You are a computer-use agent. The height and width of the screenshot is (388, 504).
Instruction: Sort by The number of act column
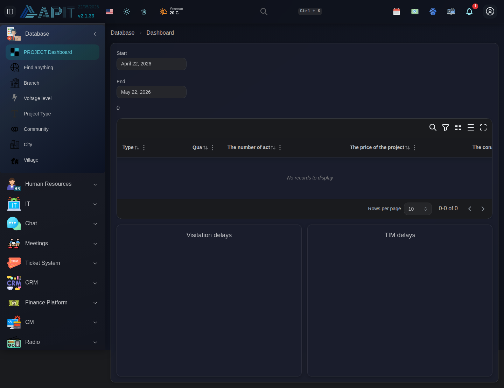(x=273, y=148)
